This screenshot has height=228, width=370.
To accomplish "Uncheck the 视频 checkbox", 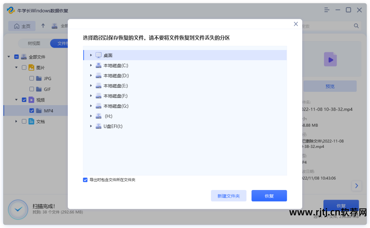I will click(24, 100).
